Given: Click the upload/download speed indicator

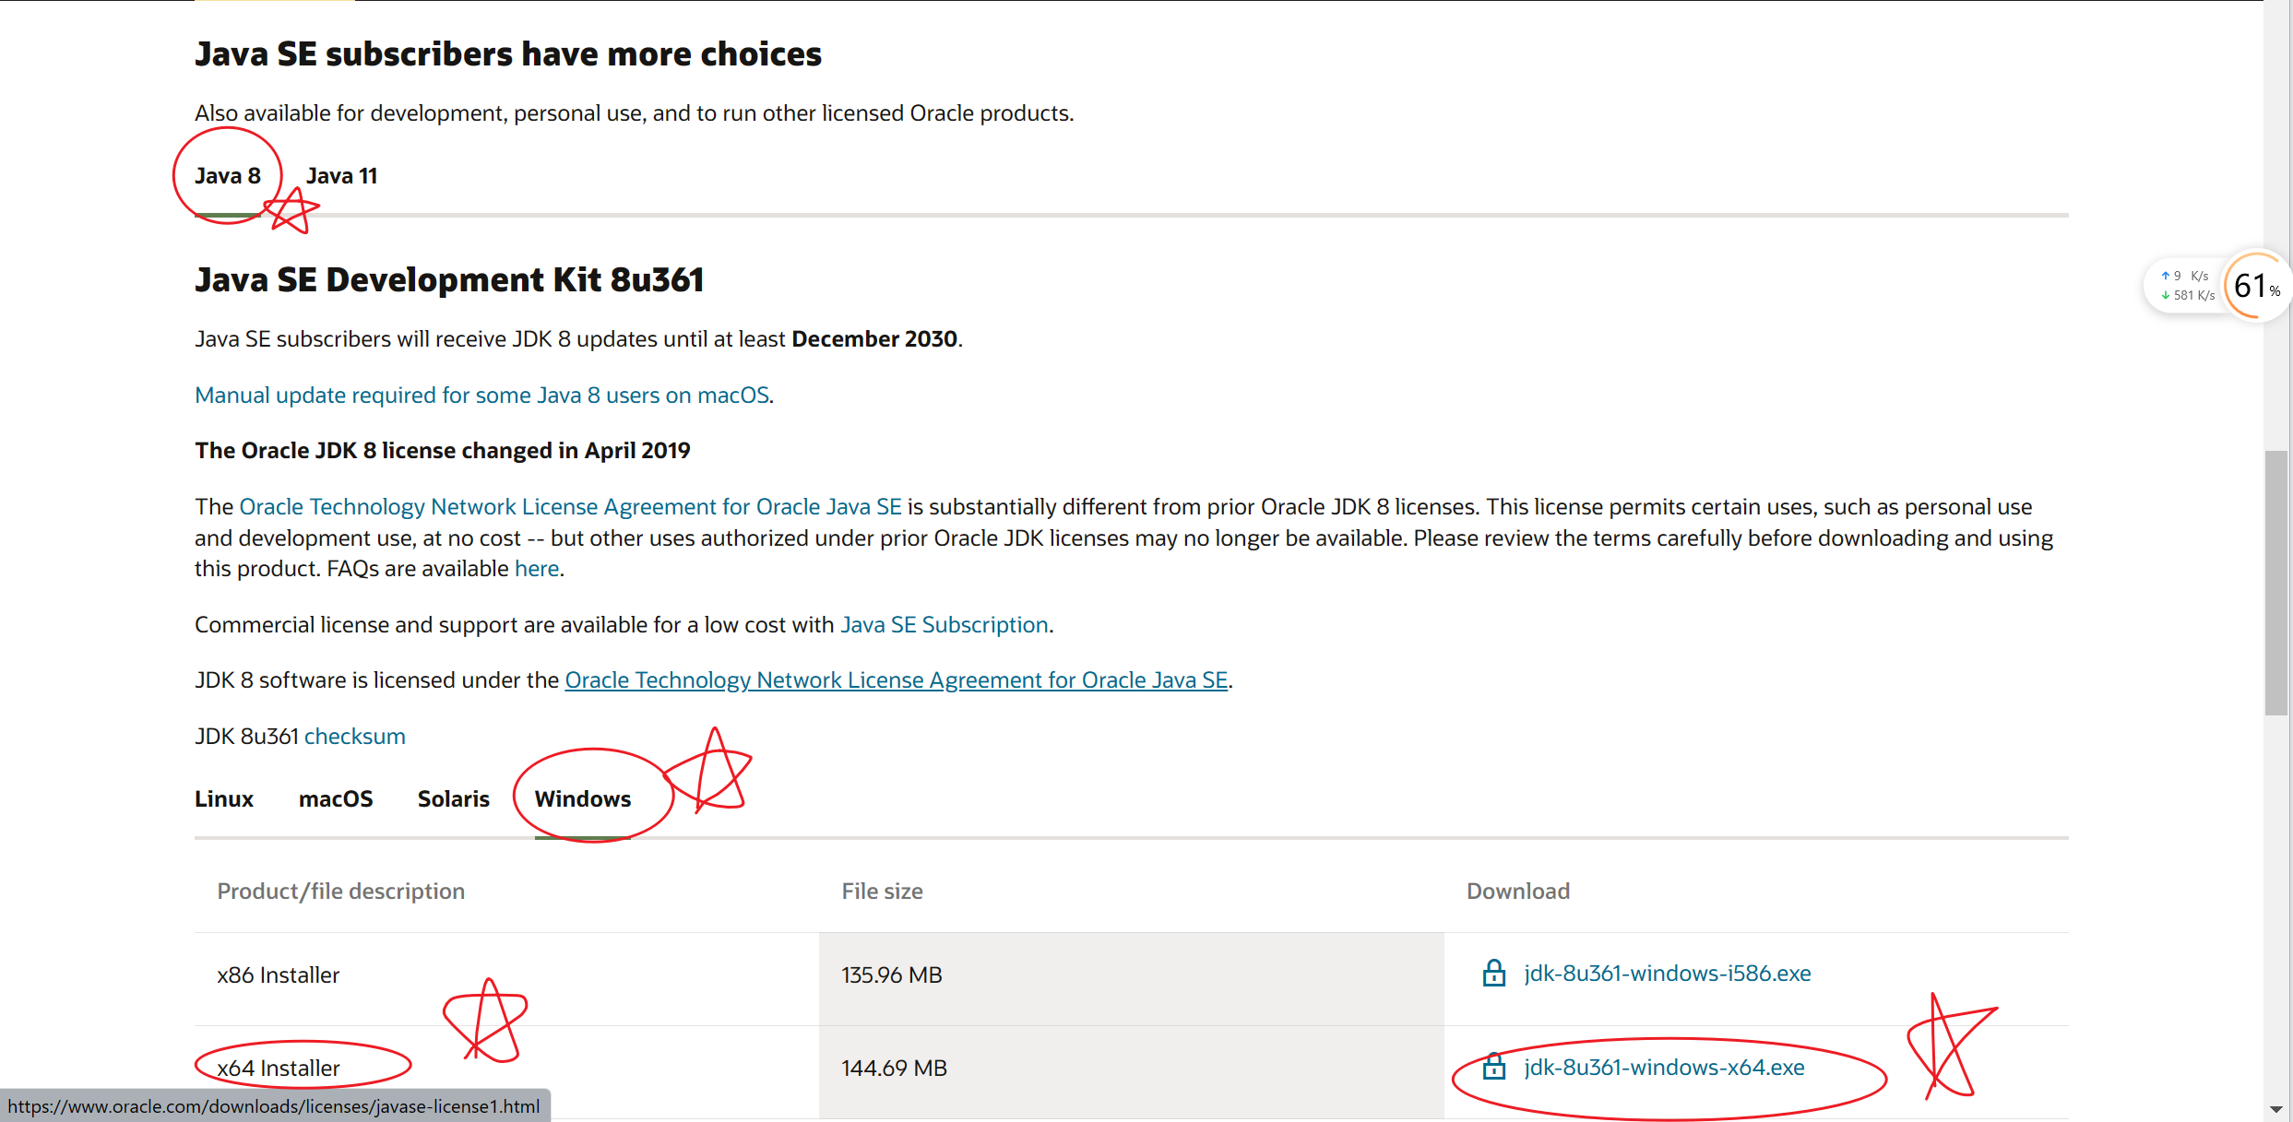Looking at the screenshot, I should tap(2186, 286).
